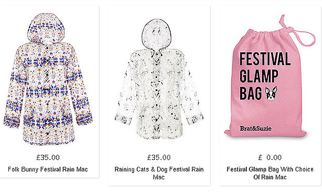The height and width of the screenshot is (194, 322).
Task: Select the £35.00 price under Folk Bunny mac
Action: (x=48, y=157)
